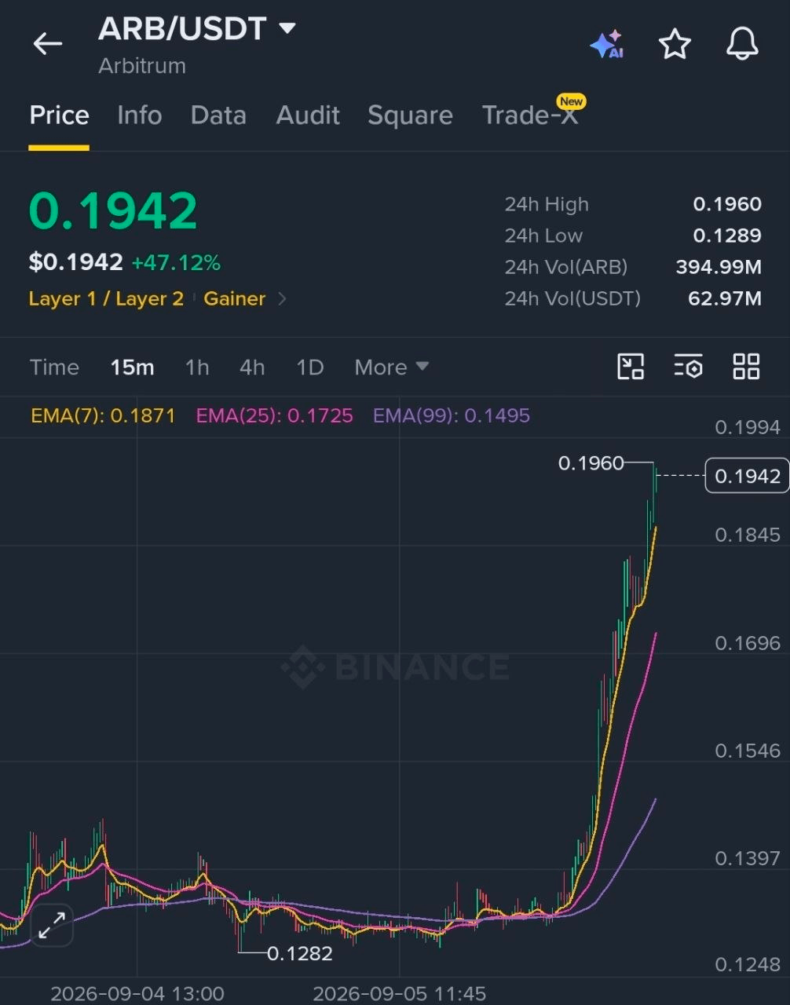
Task: Switch to the Square tab
Action: click(410, 115)
